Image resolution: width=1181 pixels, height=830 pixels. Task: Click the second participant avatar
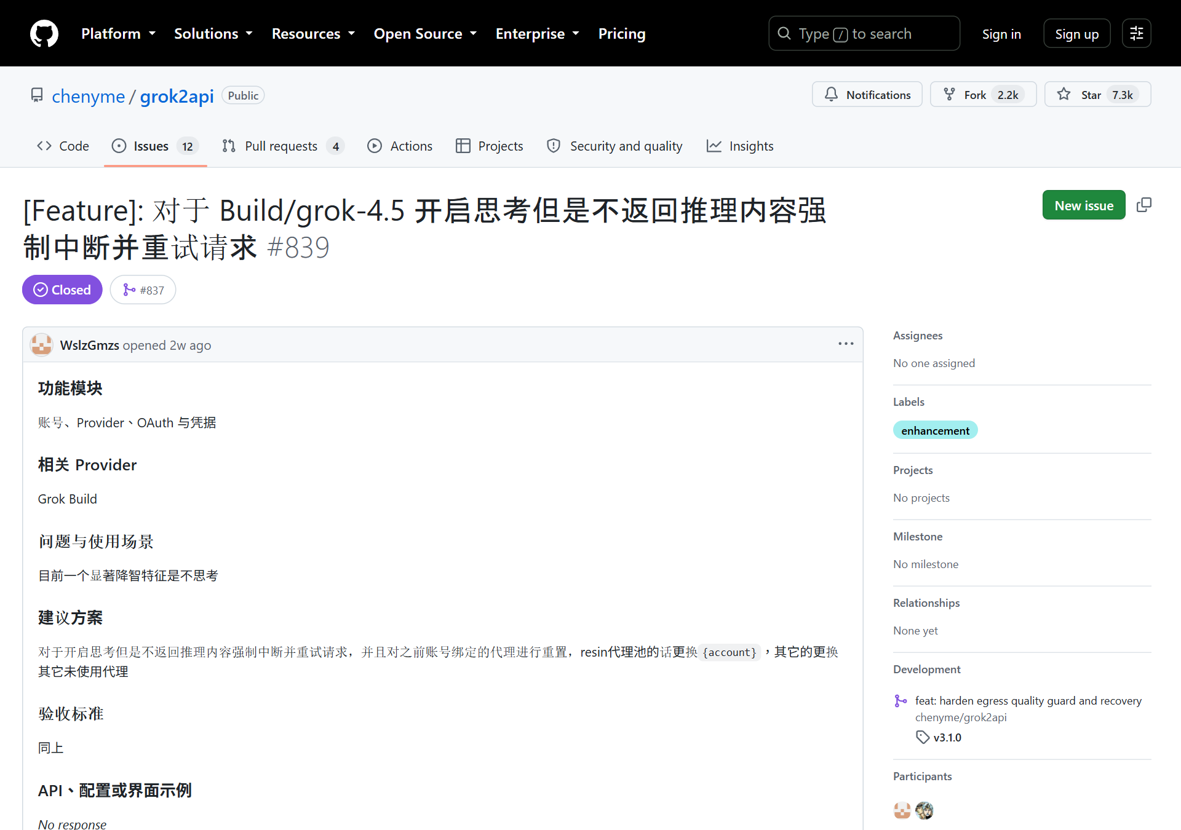point(925,811)
